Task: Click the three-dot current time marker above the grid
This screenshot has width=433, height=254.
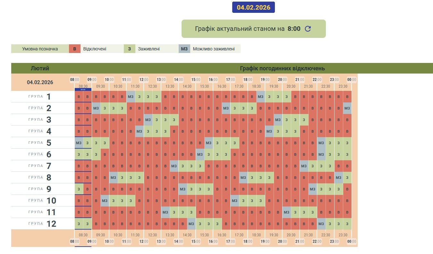Action: tap(83, 90)
